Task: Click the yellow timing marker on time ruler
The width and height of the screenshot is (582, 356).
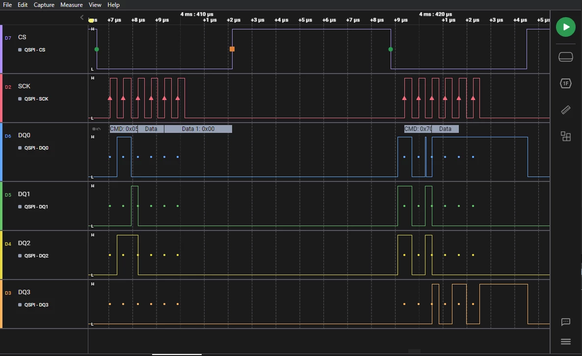Action: [91, 21]
